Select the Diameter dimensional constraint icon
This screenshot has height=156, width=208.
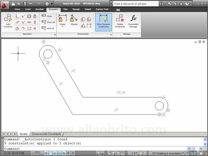[x=89, y=19]
